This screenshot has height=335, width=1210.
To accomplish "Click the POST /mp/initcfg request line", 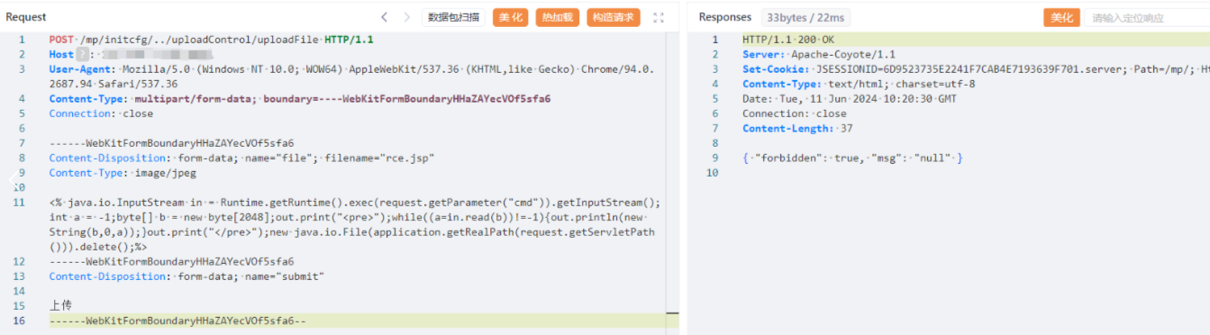I will tap(212, 40).
